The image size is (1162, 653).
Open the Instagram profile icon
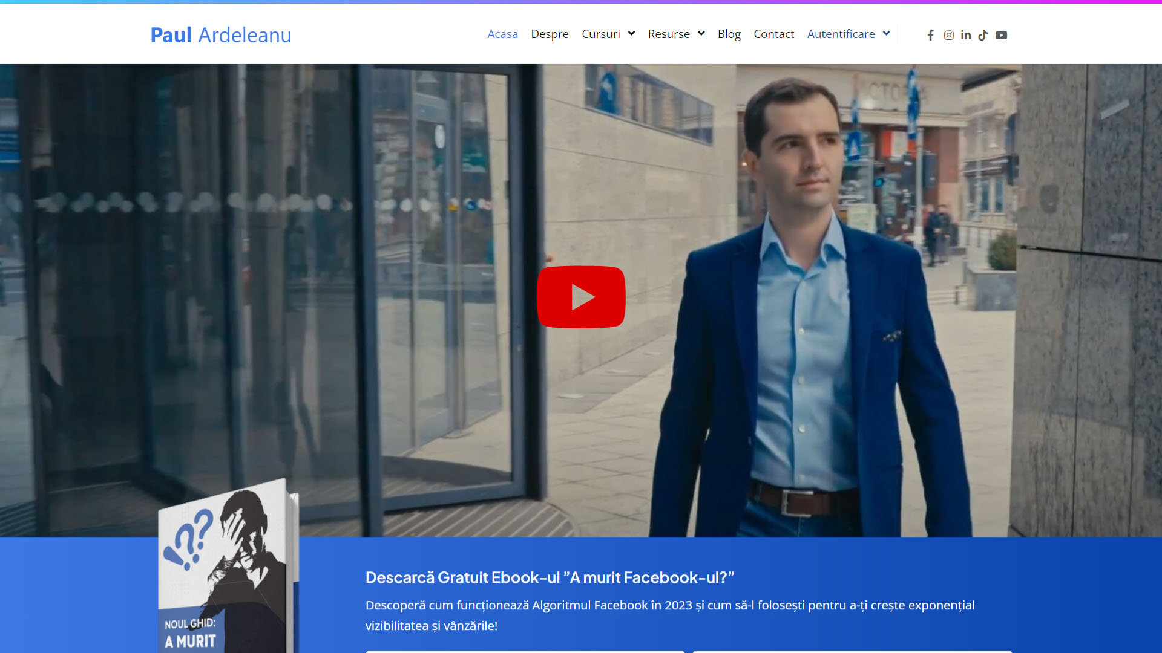coord(948,35)
